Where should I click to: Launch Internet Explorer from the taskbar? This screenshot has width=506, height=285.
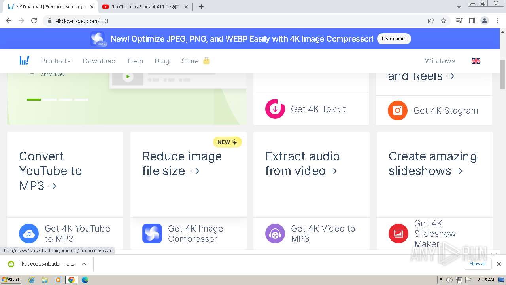tap(32, 280)
